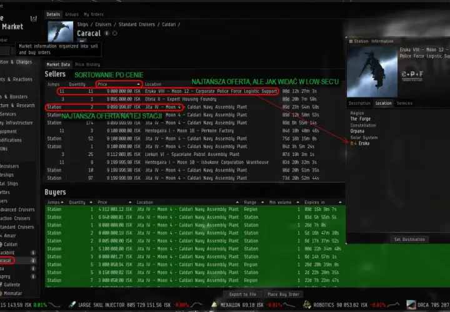Follow the Standard Cruisers breadcrumb link
The height and width of the screenshot is (312, 450).
click(x=137, y=24)
